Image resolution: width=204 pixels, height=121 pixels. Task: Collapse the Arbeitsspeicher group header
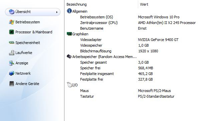coord(101,57)
